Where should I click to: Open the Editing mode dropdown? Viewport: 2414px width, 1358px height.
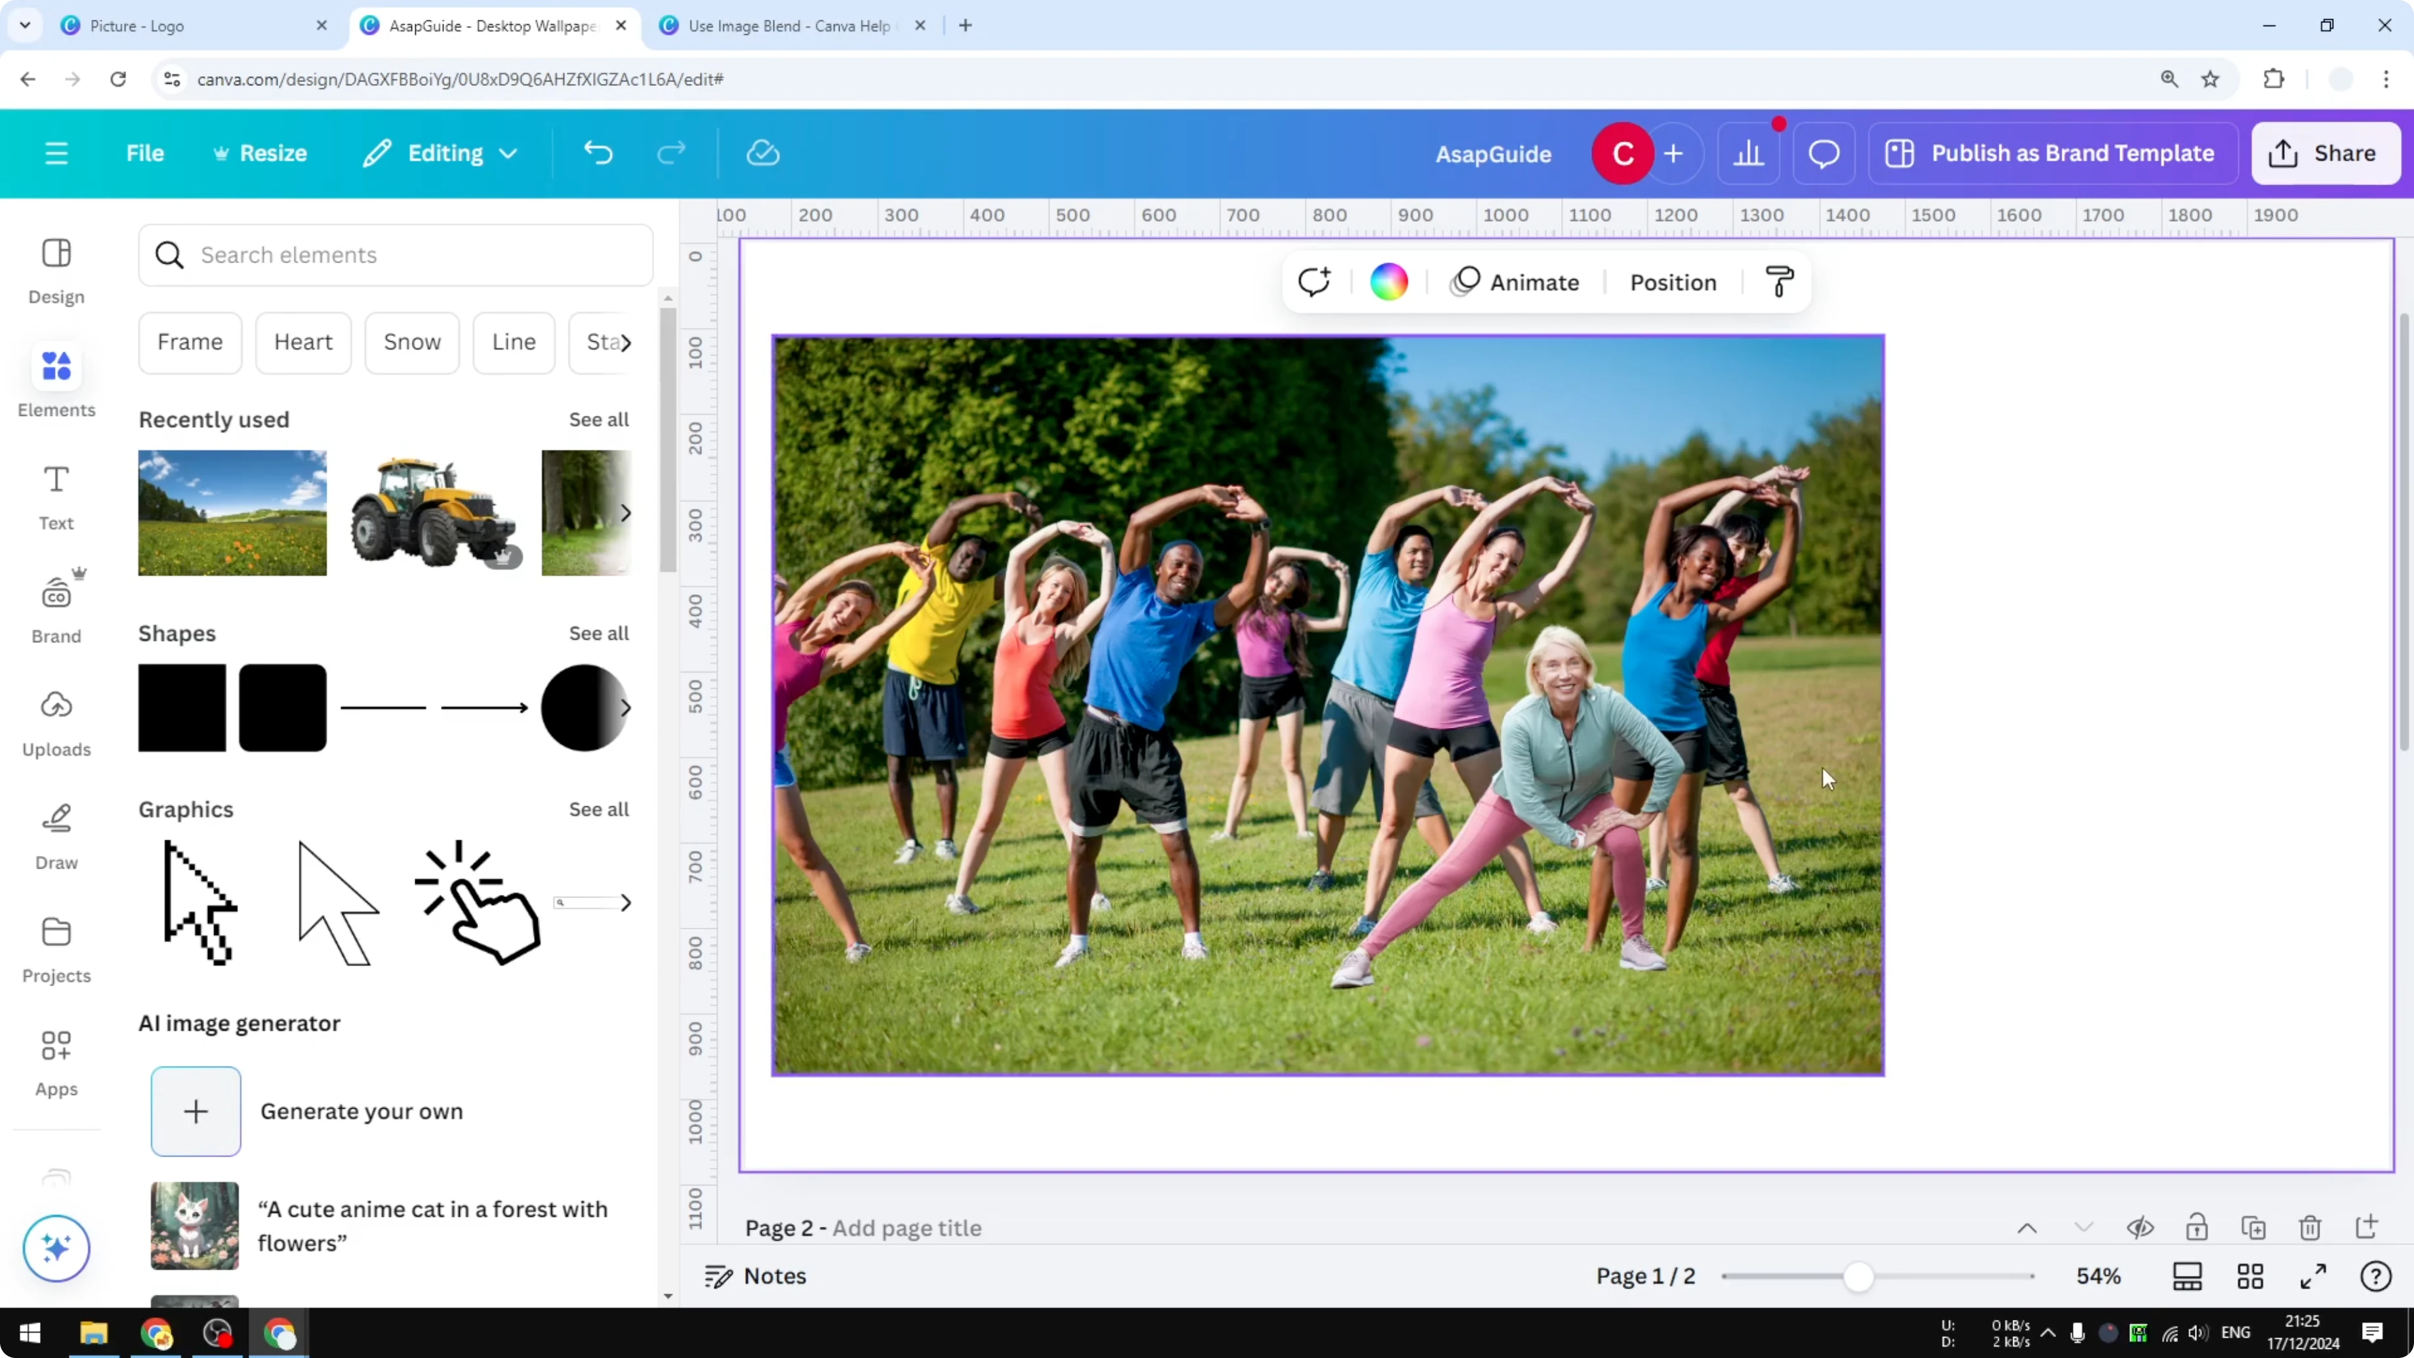[440, 153]
